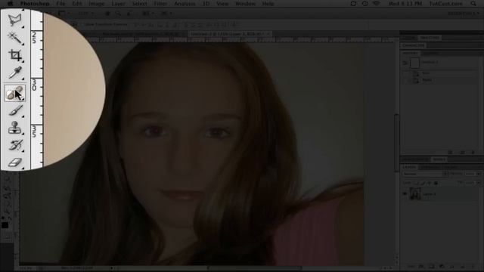Select the Magic Wand tool
This screenshot has height=272, width=484.
point(15,38)
